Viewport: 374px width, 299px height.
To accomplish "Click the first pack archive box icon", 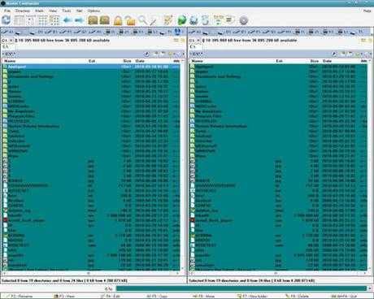I will pos(93,20).
